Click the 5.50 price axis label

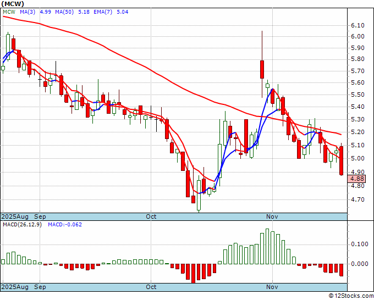coord(358,95)
